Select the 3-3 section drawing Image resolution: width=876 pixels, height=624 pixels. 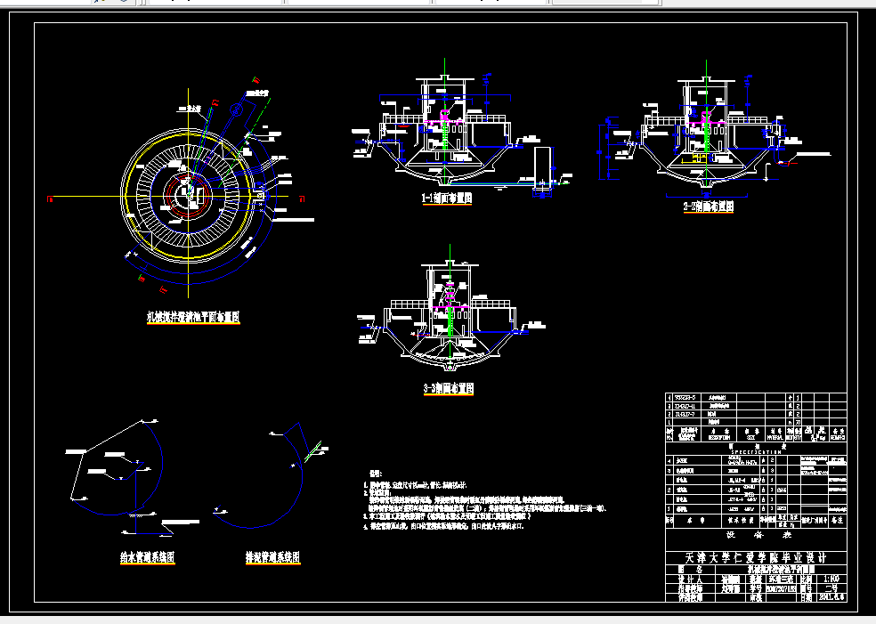450,310
